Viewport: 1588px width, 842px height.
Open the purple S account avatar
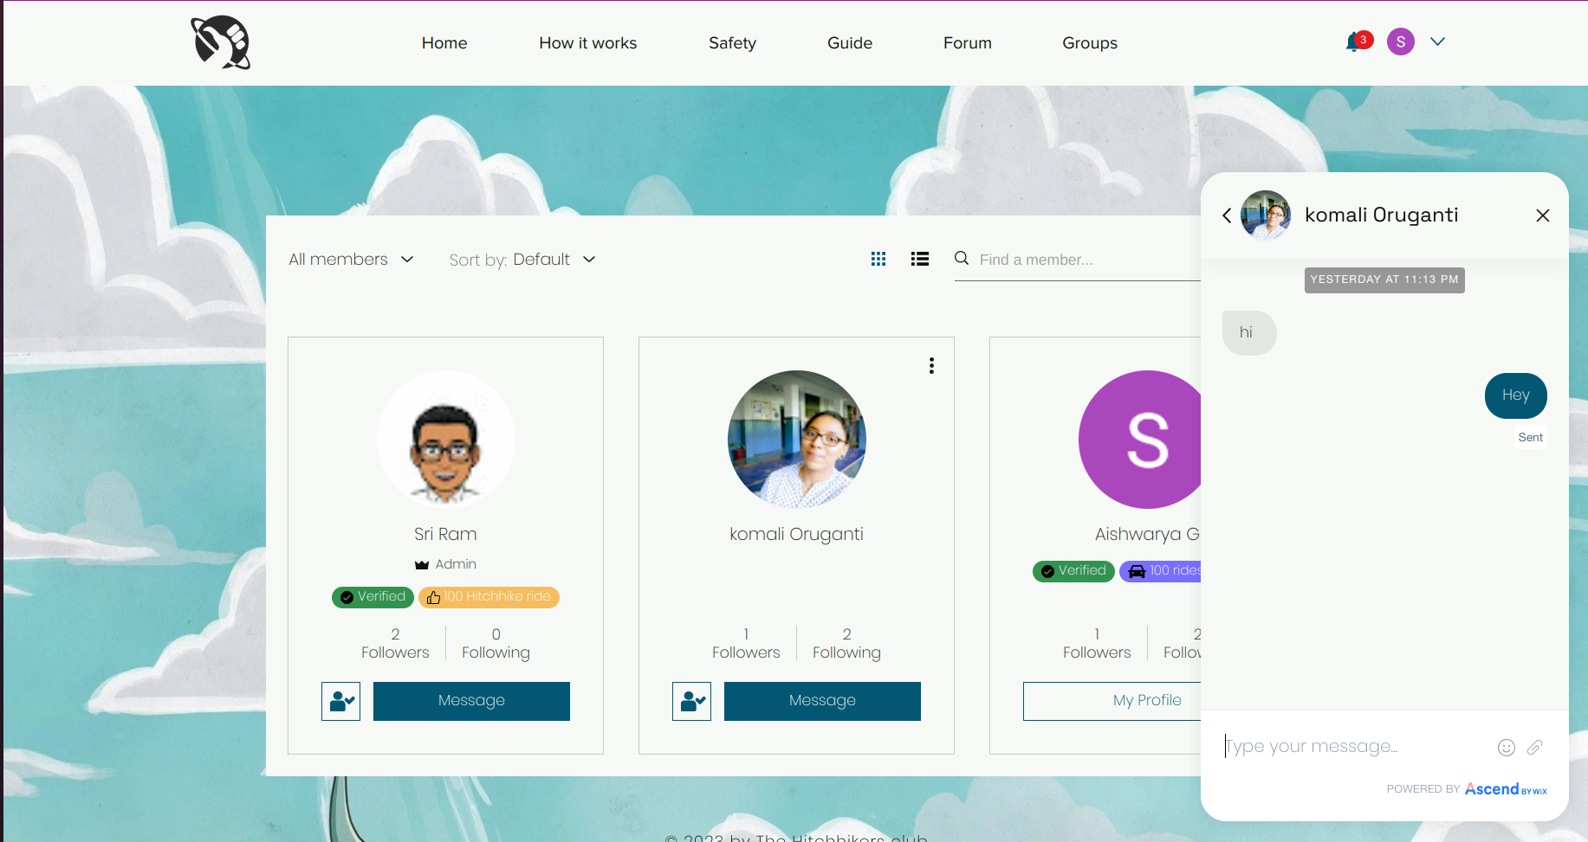[1401, 42]
